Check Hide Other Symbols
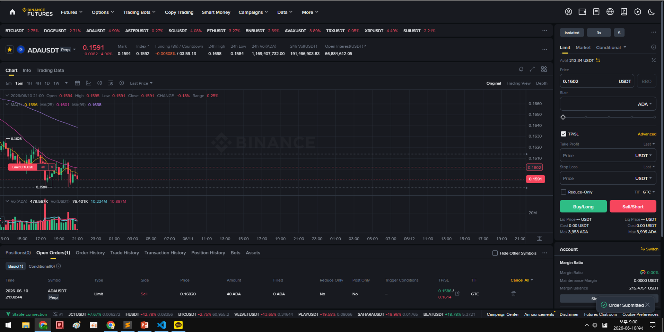 pos(495,253)
